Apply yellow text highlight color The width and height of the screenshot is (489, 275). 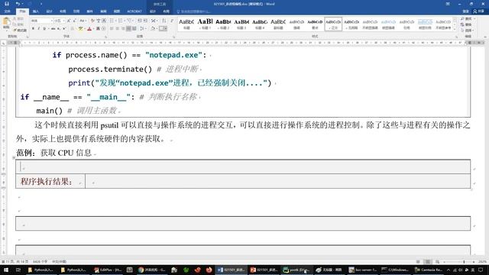[80, 29]
